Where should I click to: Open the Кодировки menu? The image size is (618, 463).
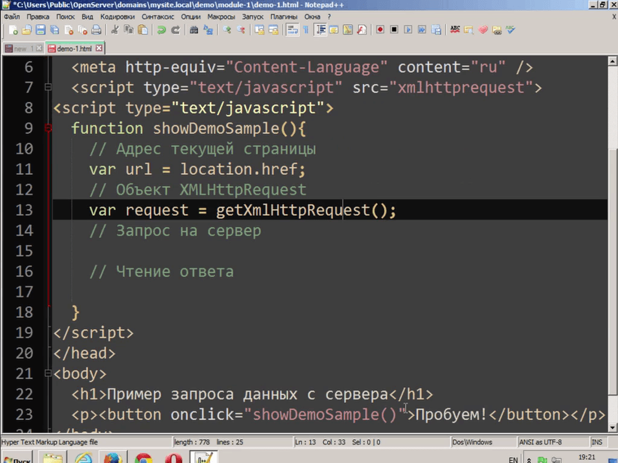[x=118, y=17]
